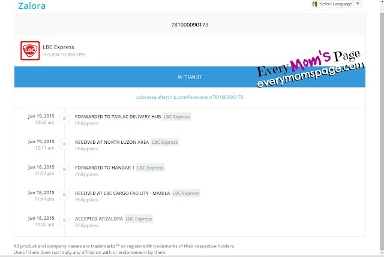Image resolution: width=384 pixels, height=257 pixels.
Task: Click the LBC Express courier name
Action: pos(58,47)
